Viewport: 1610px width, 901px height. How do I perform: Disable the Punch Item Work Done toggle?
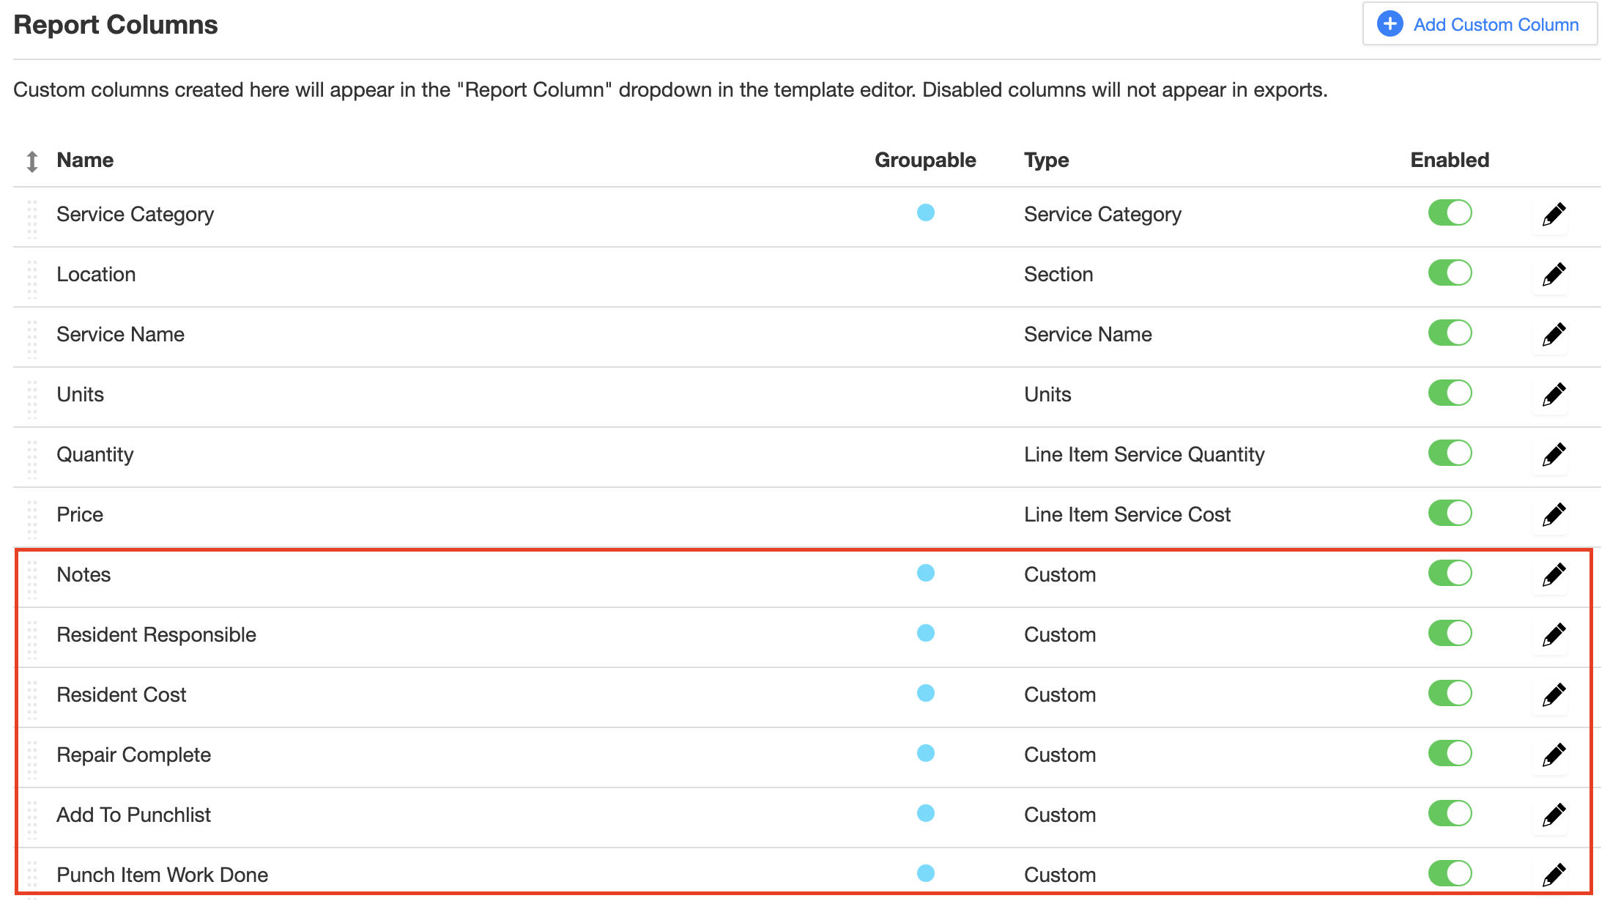(x=1450, y=874)
